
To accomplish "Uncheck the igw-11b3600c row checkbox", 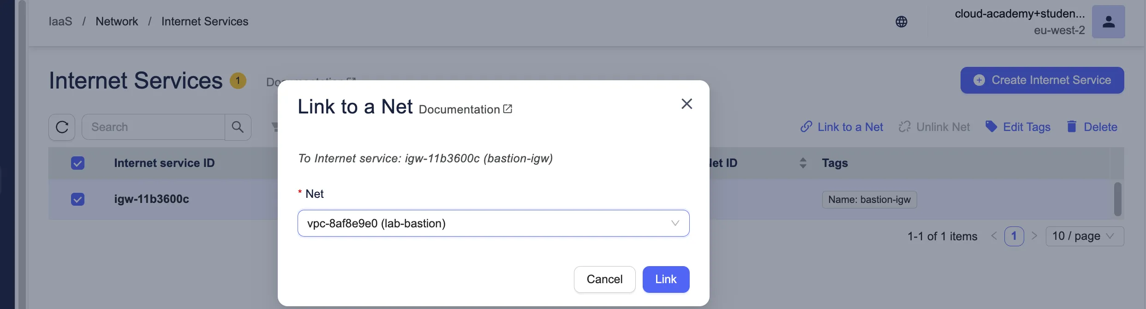I will click(x=78, y=199).
